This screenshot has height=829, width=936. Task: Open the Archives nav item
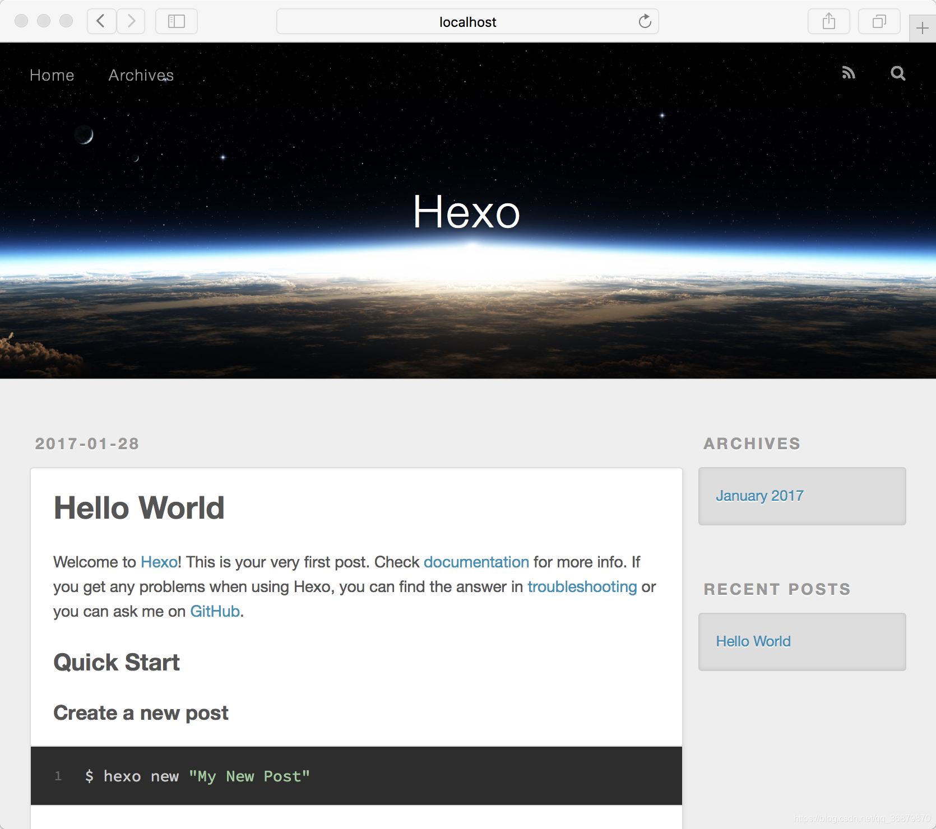tap(141, 75)
